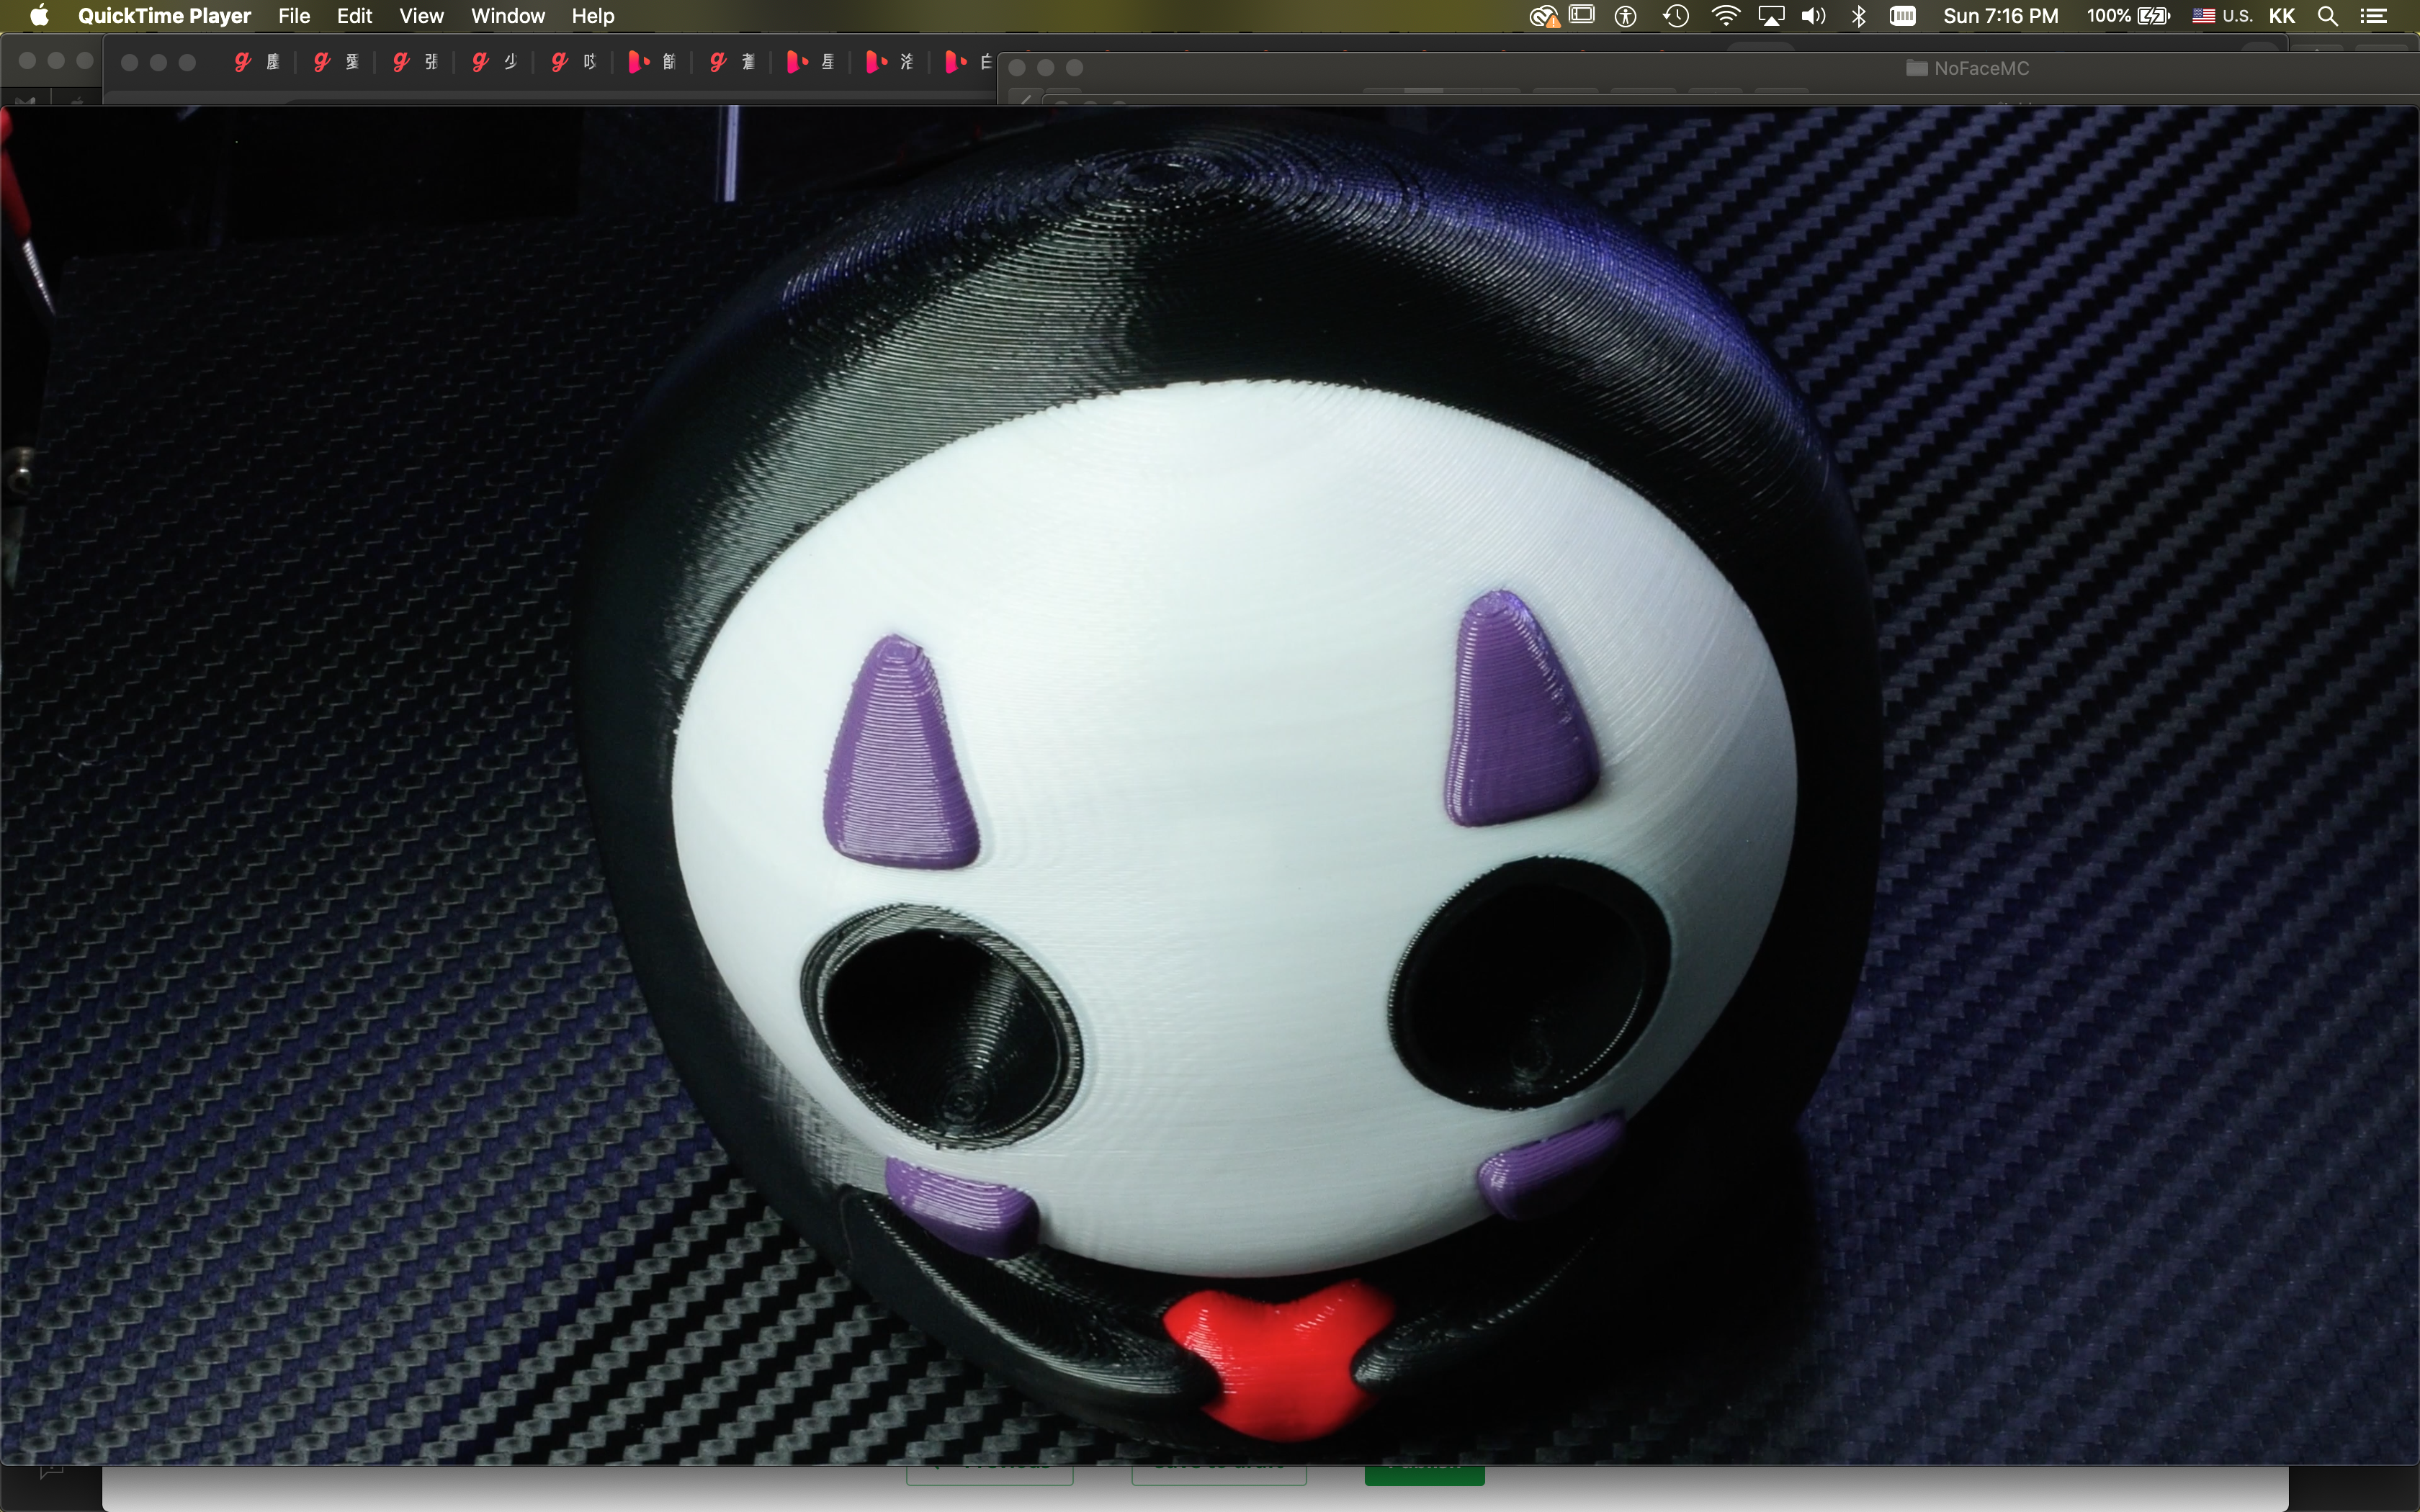
Task: Open the Window menu
Action: [x=507, y=16]
